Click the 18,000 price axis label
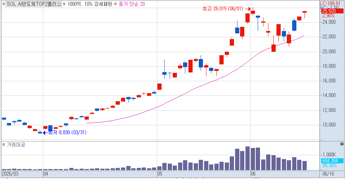 (329, 66)
